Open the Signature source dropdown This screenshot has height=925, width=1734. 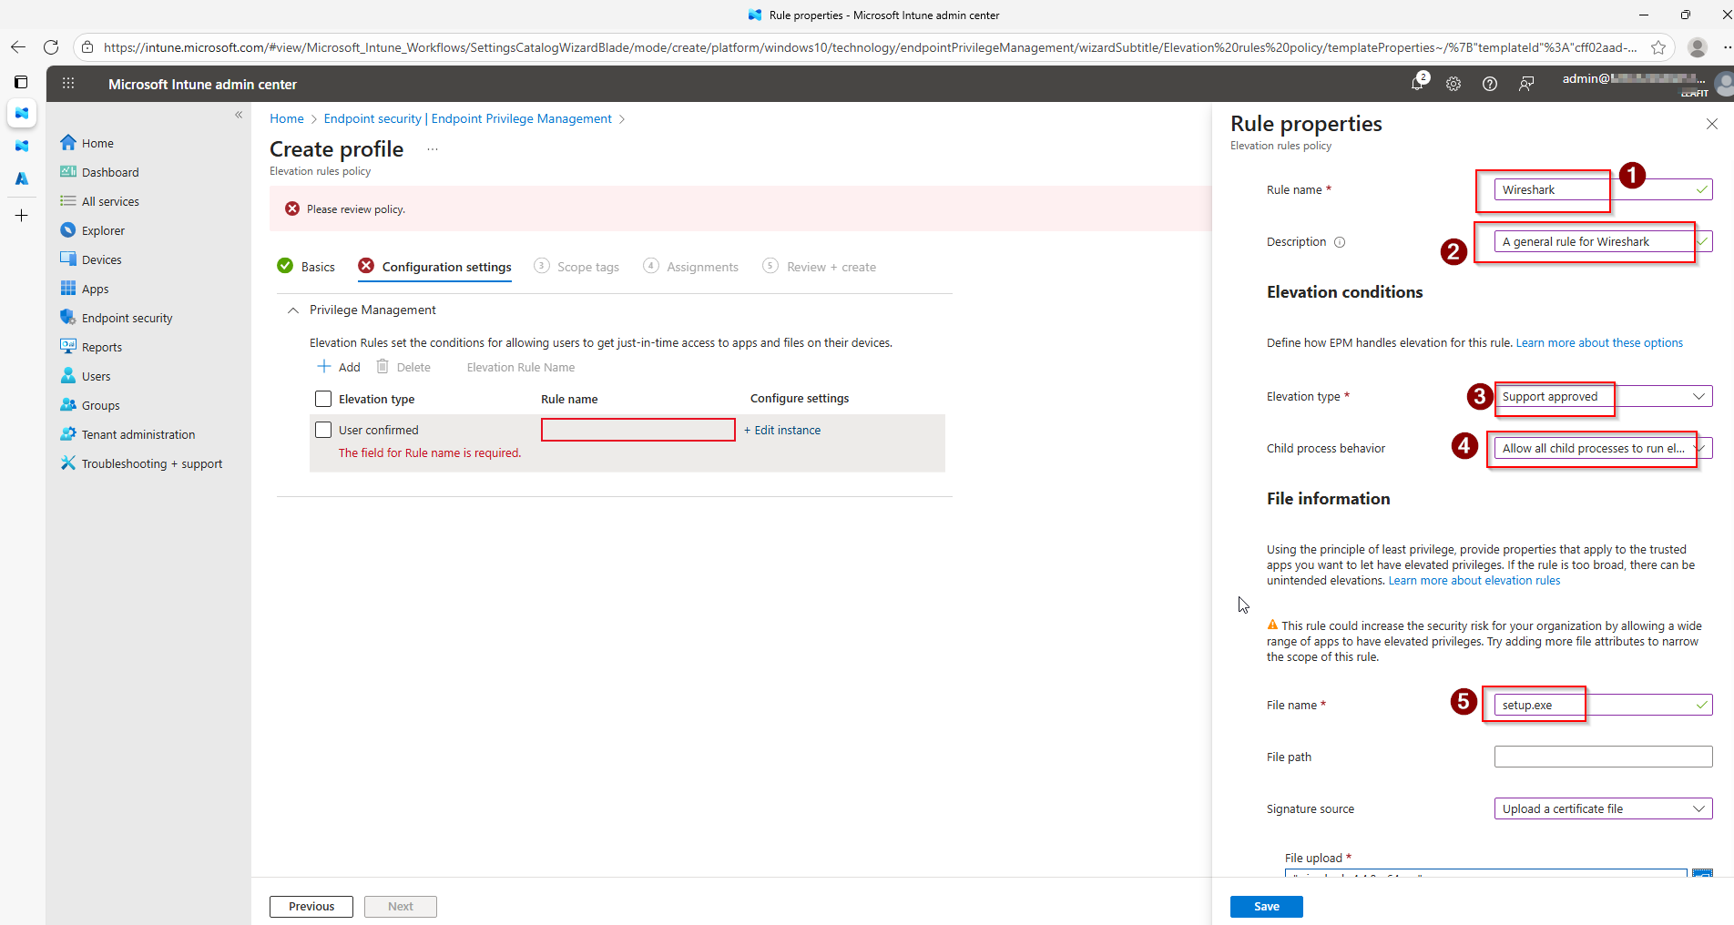pyautogui.click(x=1603, y=808)
